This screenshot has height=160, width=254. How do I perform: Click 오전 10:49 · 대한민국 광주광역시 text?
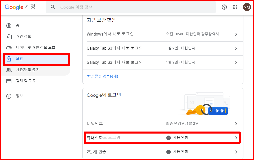192,34
